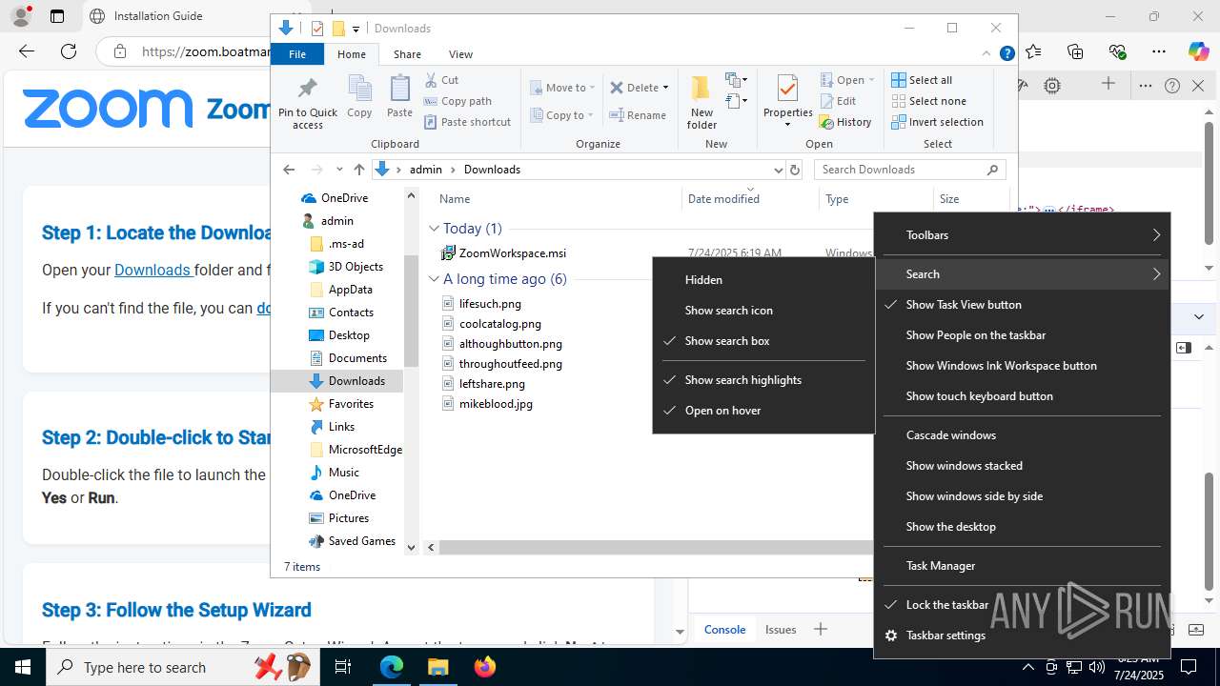Viewport: 1220px width, 686px height.
Task: Click the Edge refresh button
Action: [x=69, y=51]
